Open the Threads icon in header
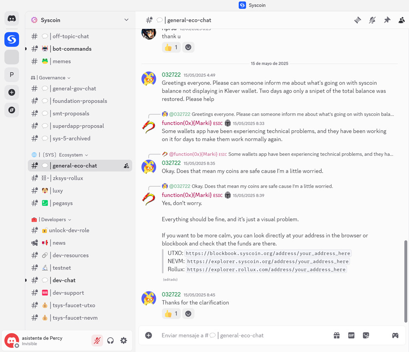The width and height of the screenshot is (409, 352). click(358, 20)
